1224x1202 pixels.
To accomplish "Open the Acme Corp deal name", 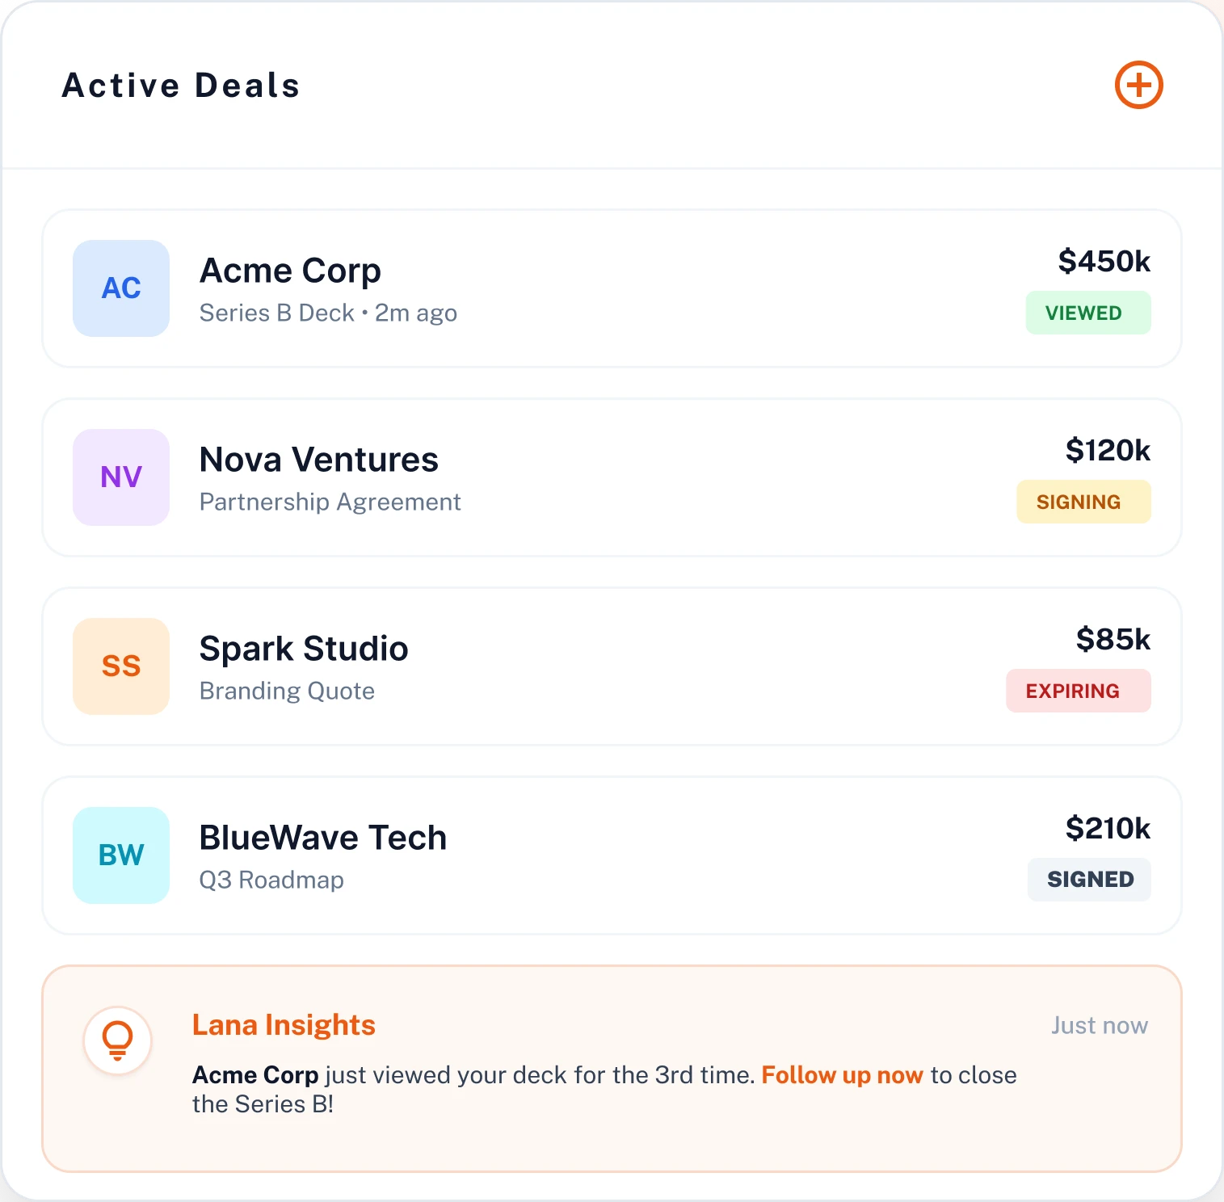I will tap(290, 271).
